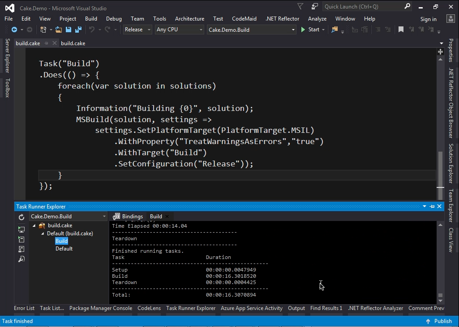
Task: Click the comment selected lines icon
Action: (378, 30)
